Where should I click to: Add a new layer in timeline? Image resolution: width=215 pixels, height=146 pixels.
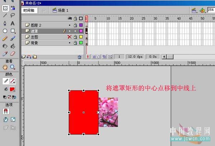coord(23,57)
